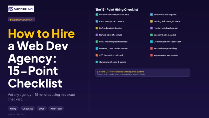This screenshot has height=118, width=209.
Task: Click icon beside Post-launch support included
Action: click(x=97, y=42)
